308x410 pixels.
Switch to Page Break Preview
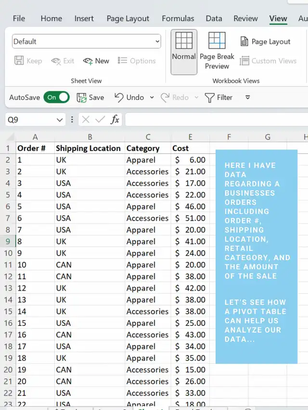[x=217, y=41]
